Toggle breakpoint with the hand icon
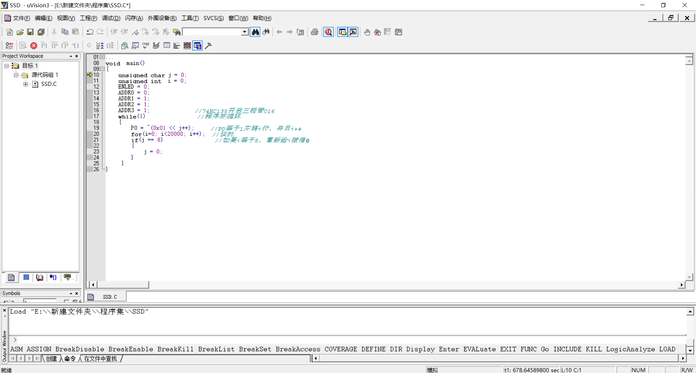696x373 pixels. click(x=367, y=32)
